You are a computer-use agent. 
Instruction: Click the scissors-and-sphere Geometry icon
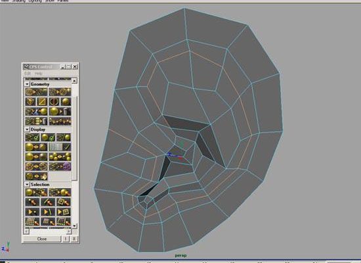[36, 111]
